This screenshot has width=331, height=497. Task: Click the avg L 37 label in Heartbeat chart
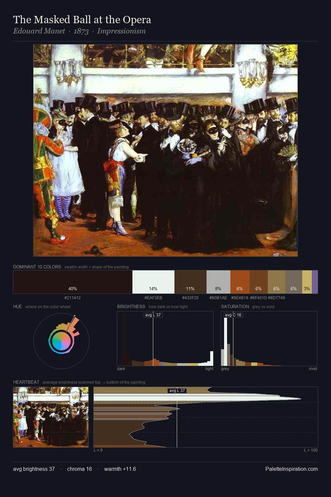177,391
